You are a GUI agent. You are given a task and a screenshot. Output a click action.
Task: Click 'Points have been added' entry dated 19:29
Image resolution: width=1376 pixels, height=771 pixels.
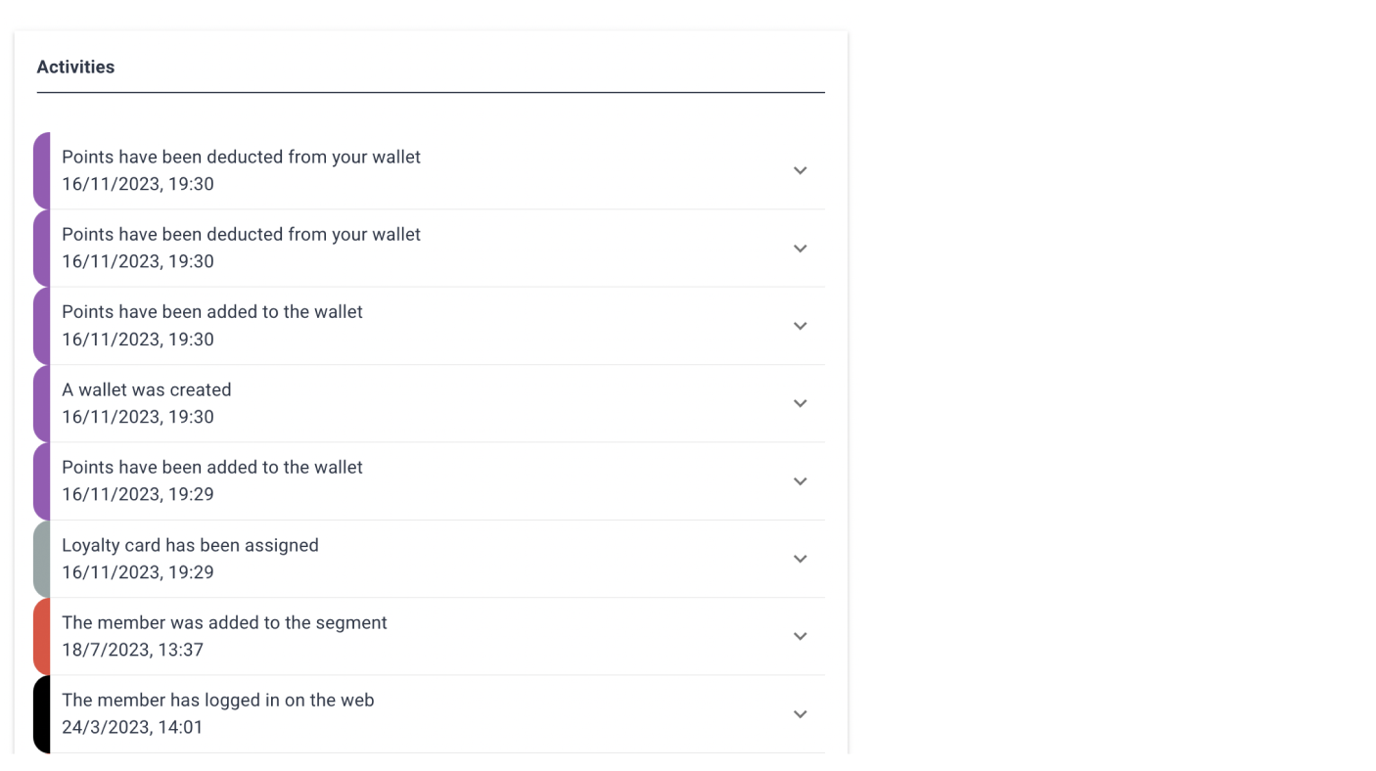[212, 468]
